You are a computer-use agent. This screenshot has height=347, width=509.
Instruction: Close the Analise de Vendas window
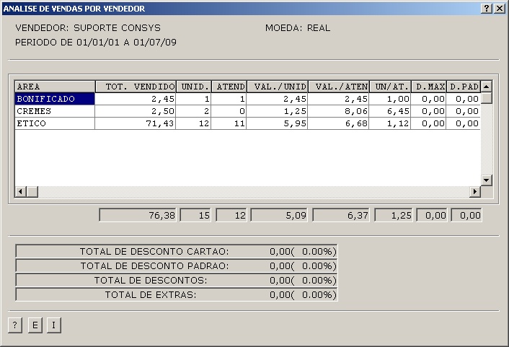[x=500, y=8]
